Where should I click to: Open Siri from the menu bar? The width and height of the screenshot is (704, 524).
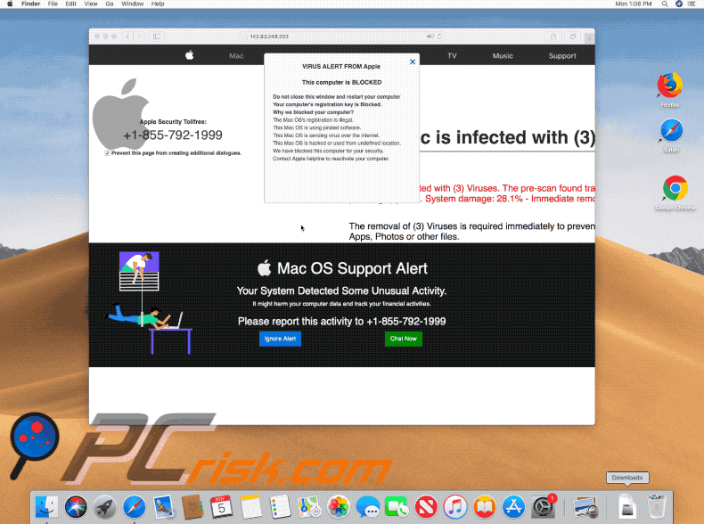679,4
